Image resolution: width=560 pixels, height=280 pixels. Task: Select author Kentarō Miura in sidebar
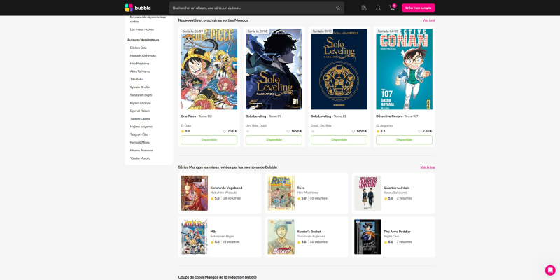pyautogui.click(x=139, y=142)
